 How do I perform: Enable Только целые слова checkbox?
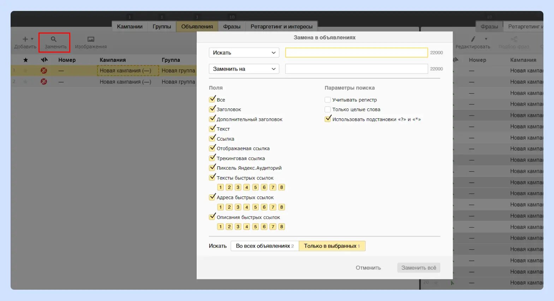click(x=328, y=110)
